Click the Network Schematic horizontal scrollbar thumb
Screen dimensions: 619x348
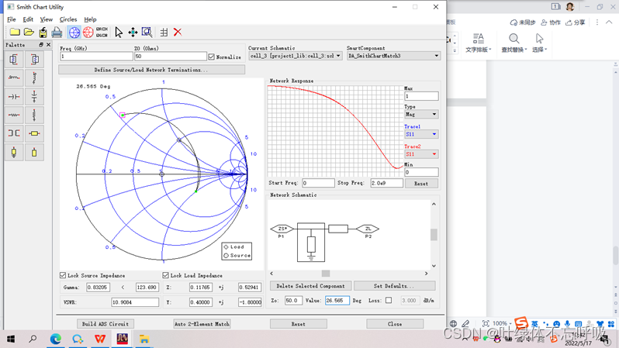coord(326,273)
